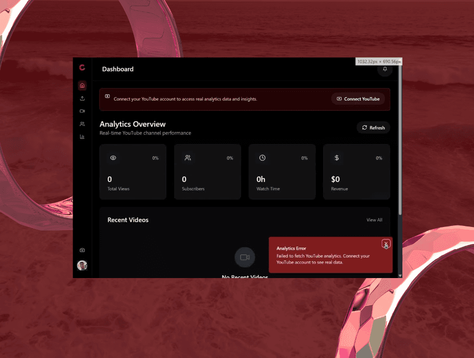
Task: Open notifications bell icon
Action: [x=385, y=69]
